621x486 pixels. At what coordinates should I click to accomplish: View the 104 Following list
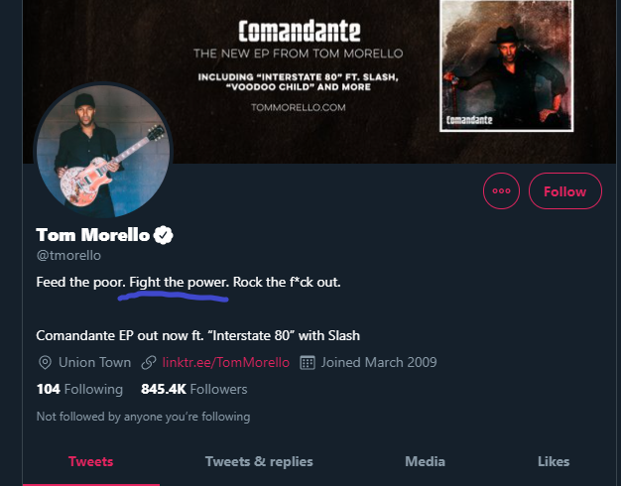[79, 389]
